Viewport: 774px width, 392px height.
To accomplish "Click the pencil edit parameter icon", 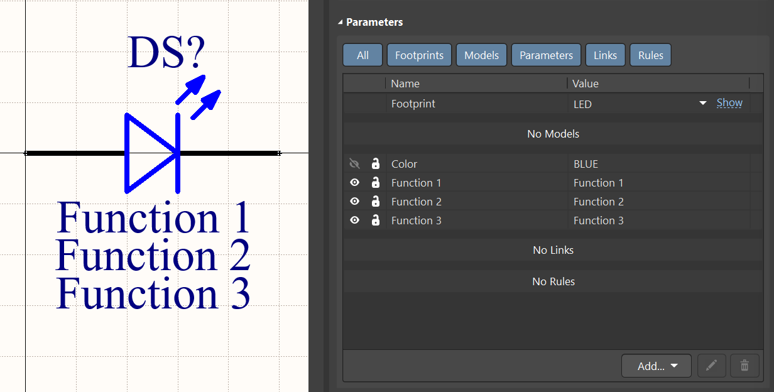I will (x=711, y=365).
